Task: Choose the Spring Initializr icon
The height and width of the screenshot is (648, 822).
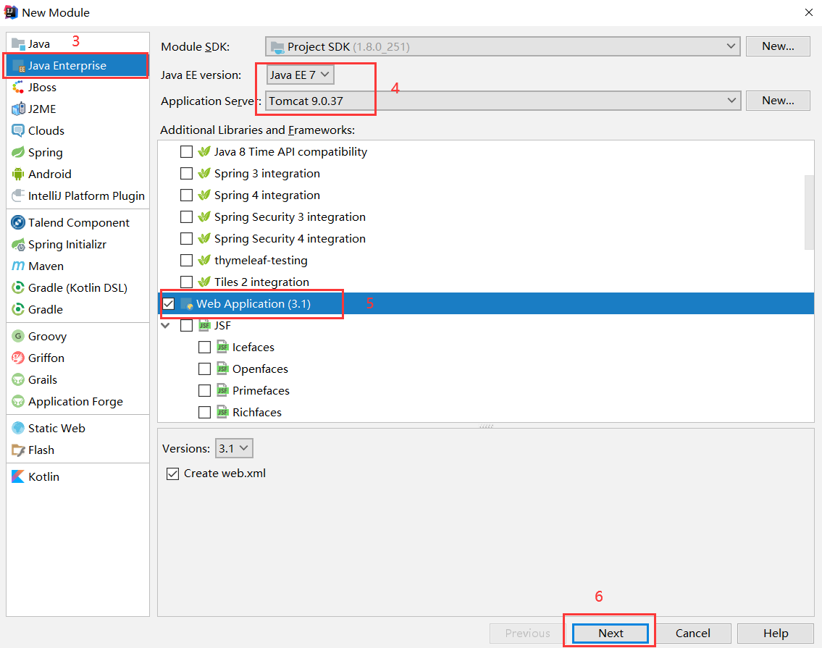Action: 18,244
